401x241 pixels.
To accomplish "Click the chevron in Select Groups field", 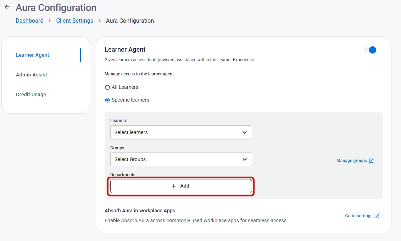I will click(245, 159).
